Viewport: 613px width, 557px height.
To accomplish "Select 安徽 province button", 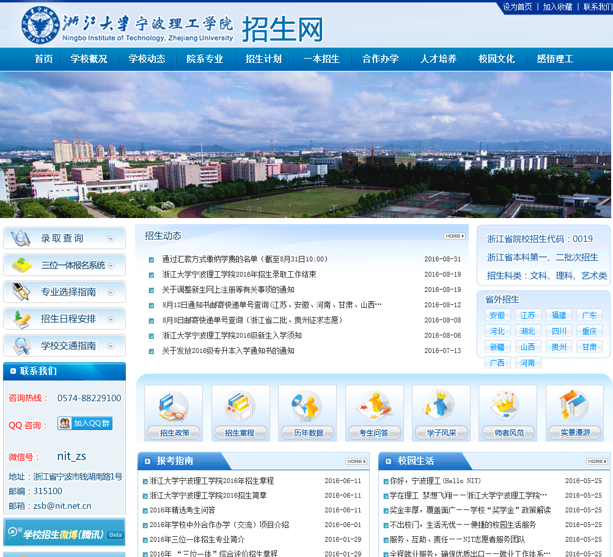I will coord(497,315).
